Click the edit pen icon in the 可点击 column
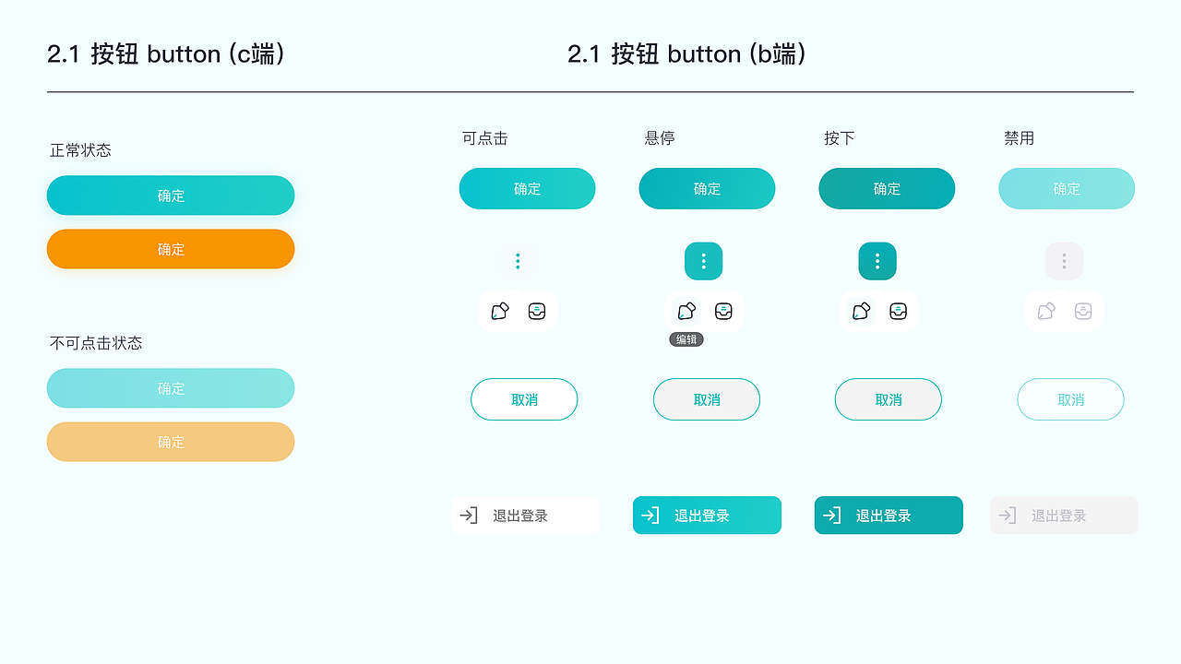The width and height of the screenshot is (1181, 664). pos(499,311)
